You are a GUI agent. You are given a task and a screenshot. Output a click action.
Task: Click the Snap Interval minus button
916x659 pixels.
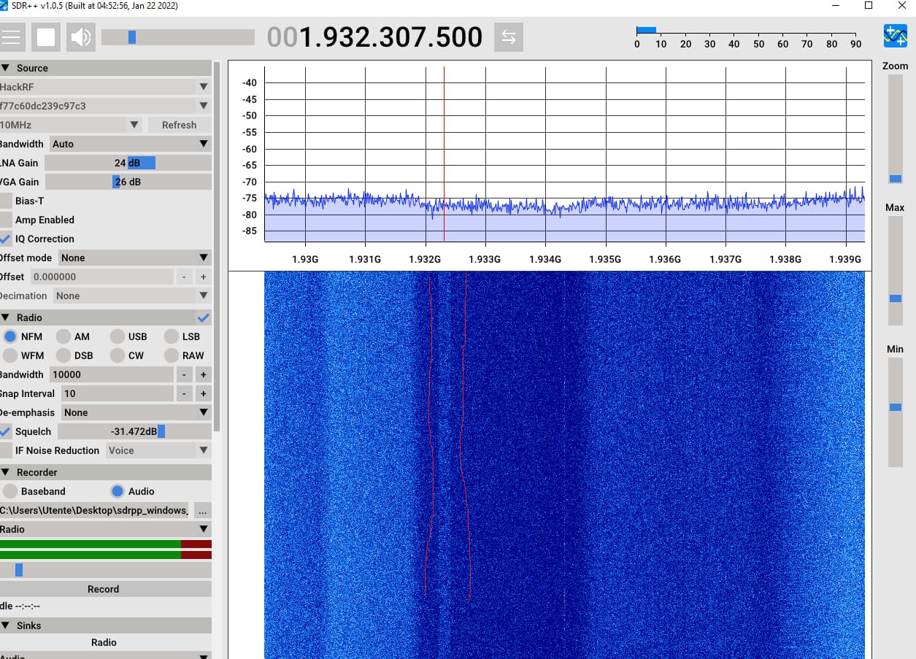point(184,393)
